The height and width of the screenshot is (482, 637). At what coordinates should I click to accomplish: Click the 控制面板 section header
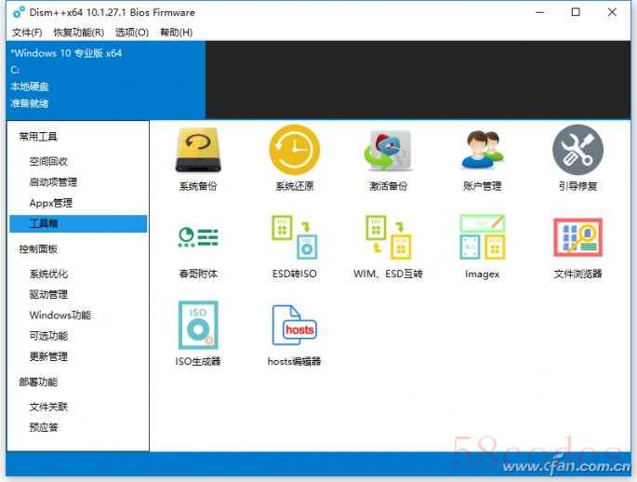coord(38,248)
